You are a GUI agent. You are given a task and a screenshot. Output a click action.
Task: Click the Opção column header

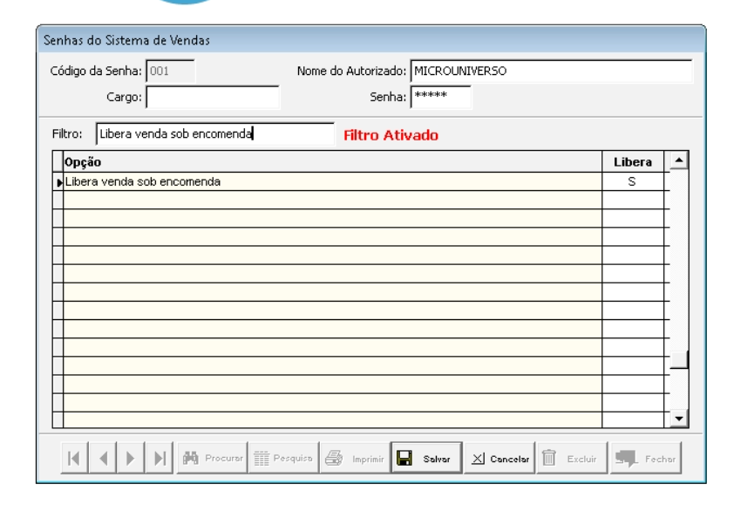(x=331, y=162)
